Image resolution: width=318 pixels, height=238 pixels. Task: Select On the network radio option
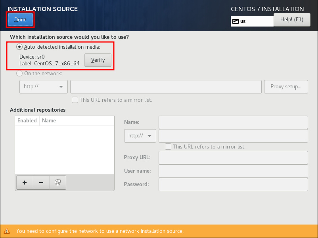click(x=19, y=73)
